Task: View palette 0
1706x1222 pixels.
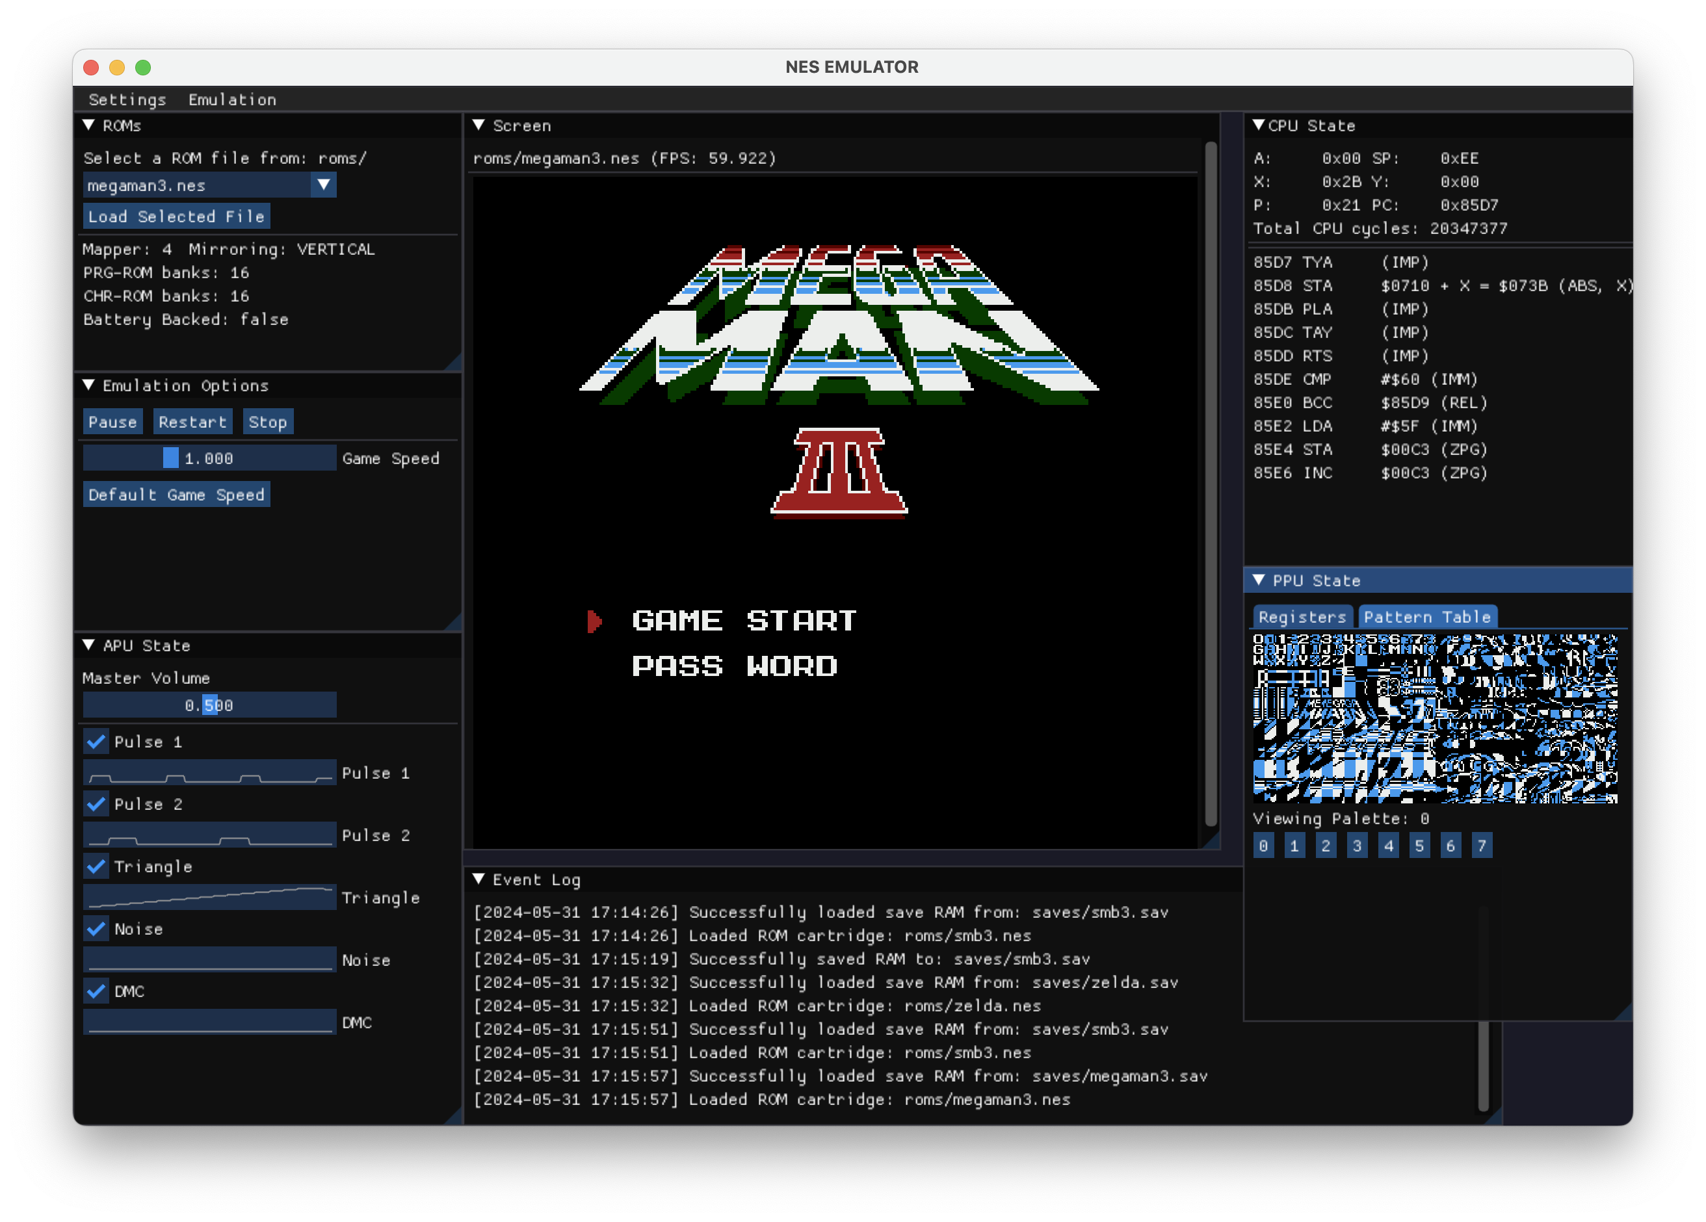Action: (1263, 845)
